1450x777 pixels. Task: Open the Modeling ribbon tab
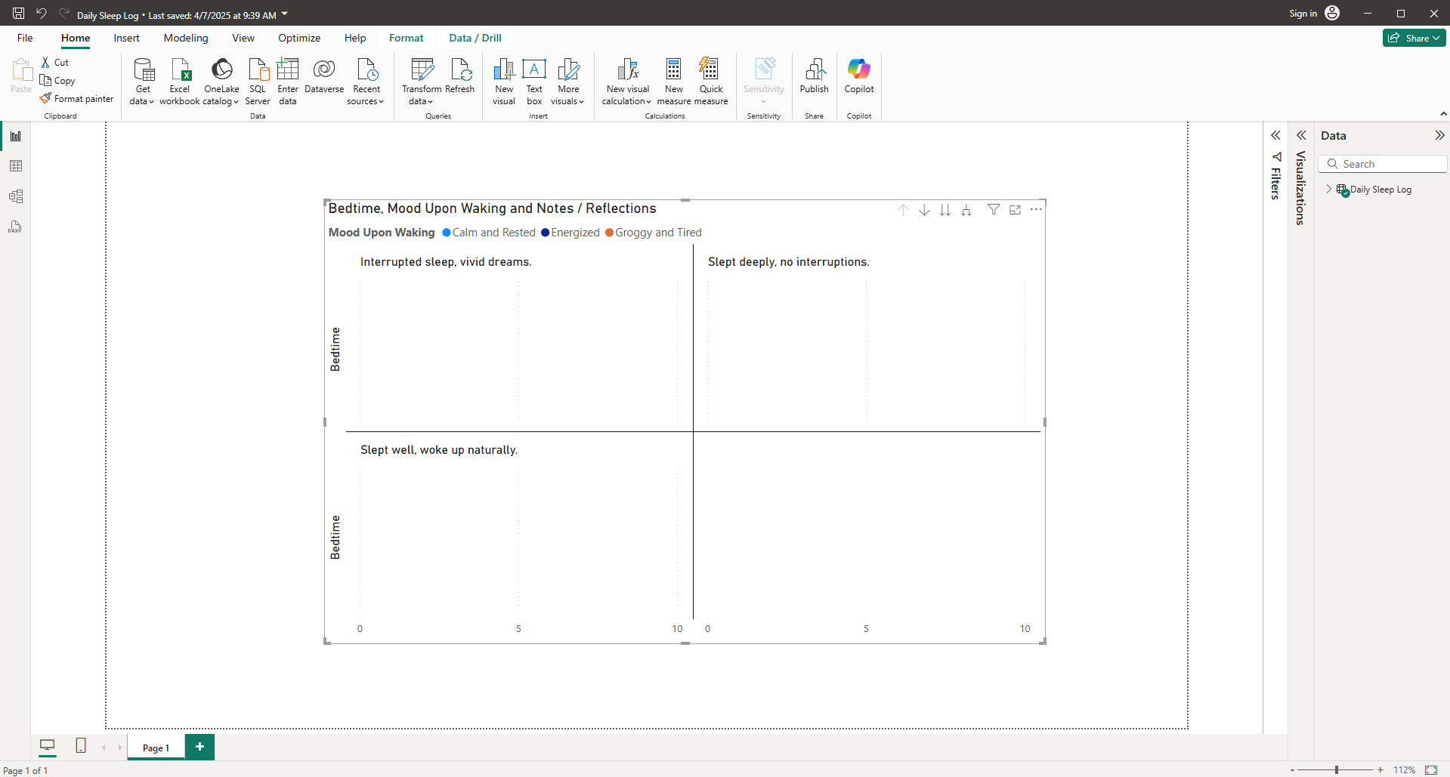[x=186, y=38]
